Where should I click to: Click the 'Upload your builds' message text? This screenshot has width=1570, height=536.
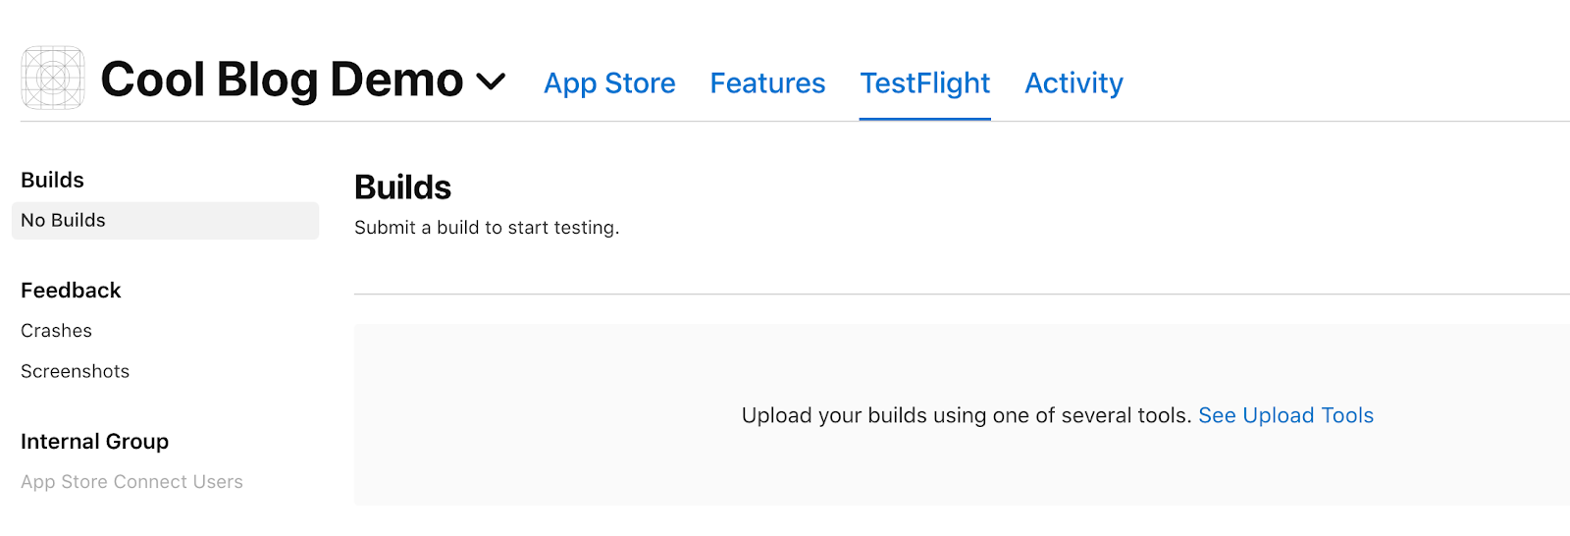[967, 415]
